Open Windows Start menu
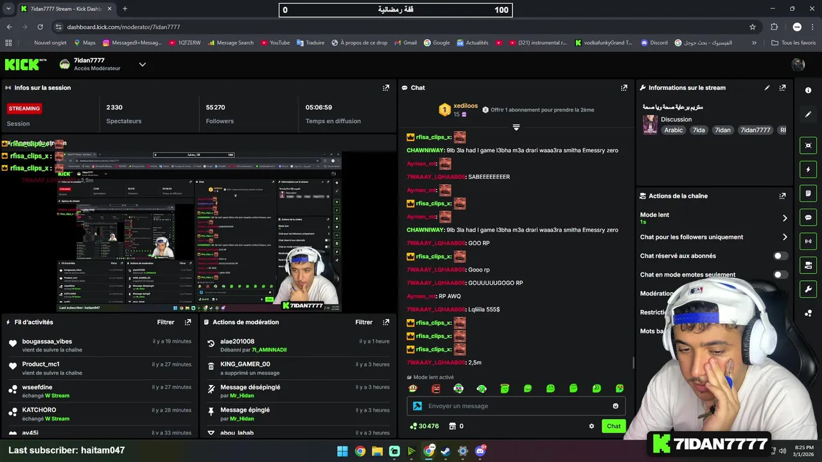Image resolution: width=822 pixels, height=462 pixels. 342,451
